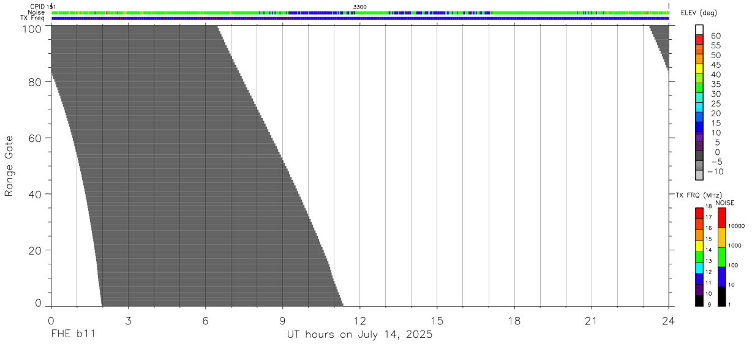
Task: Click 'UT hours on July 14, 2025' label
Action: pos(359,335)
